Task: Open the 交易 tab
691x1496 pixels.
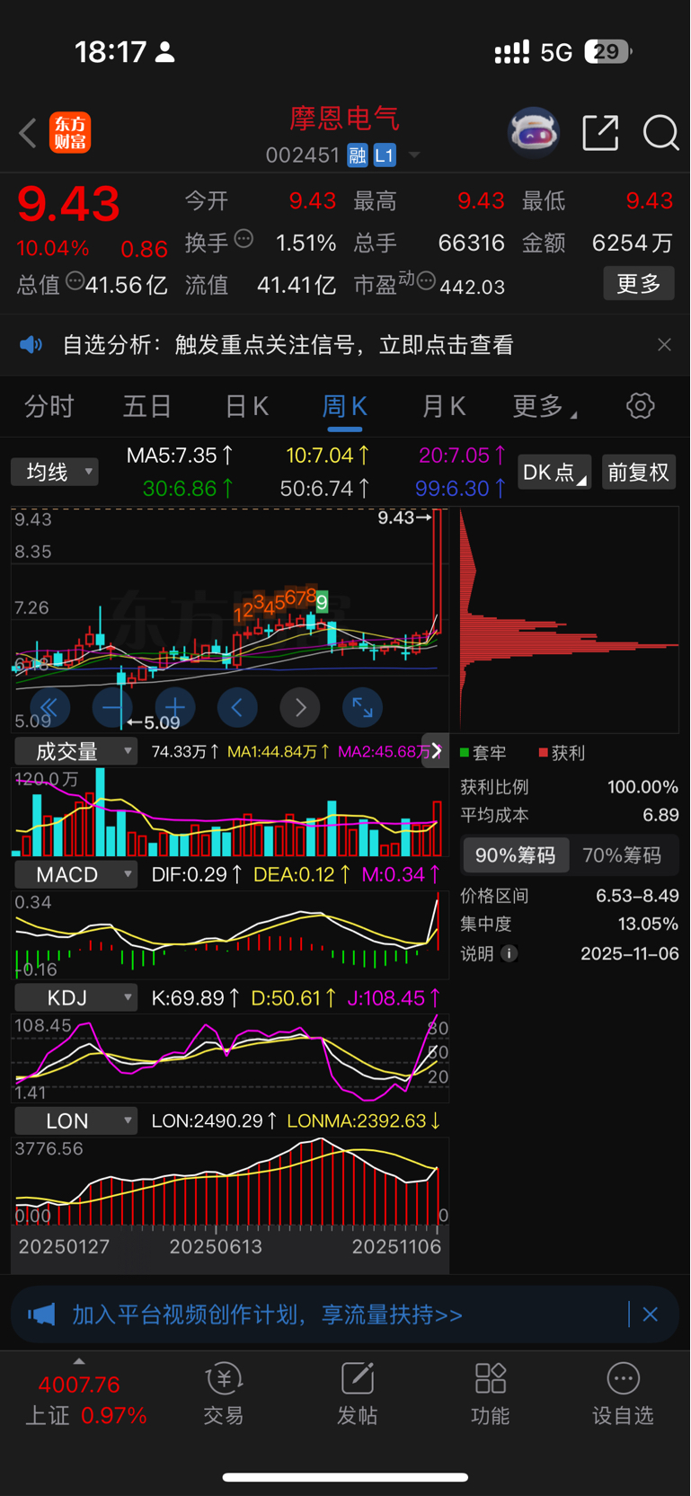Action: [x=224, y=1394]
